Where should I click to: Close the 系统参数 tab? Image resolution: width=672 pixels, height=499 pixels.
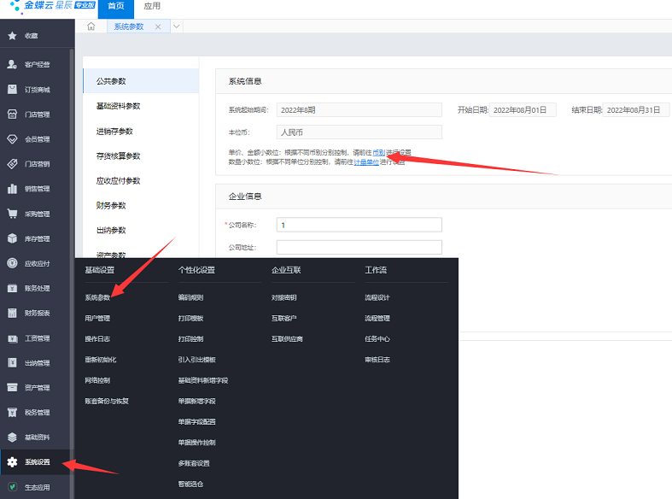click(x=158, y=26)
